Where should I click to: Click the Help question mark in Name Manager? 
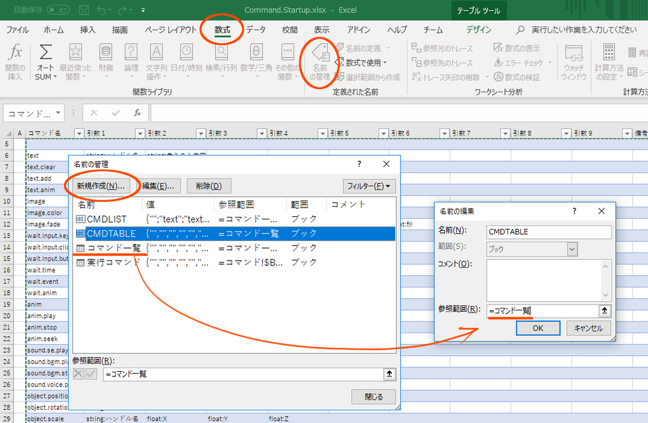click(359, 164)
